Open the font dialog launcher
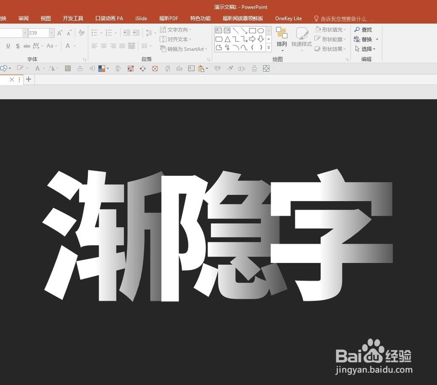The image size is (437, 385). (x=84, y=59)
